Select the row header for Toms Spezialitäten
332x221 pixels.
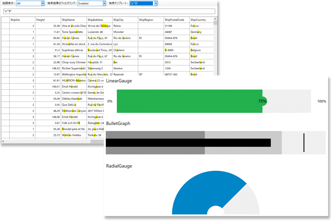[x=5, y=32]
